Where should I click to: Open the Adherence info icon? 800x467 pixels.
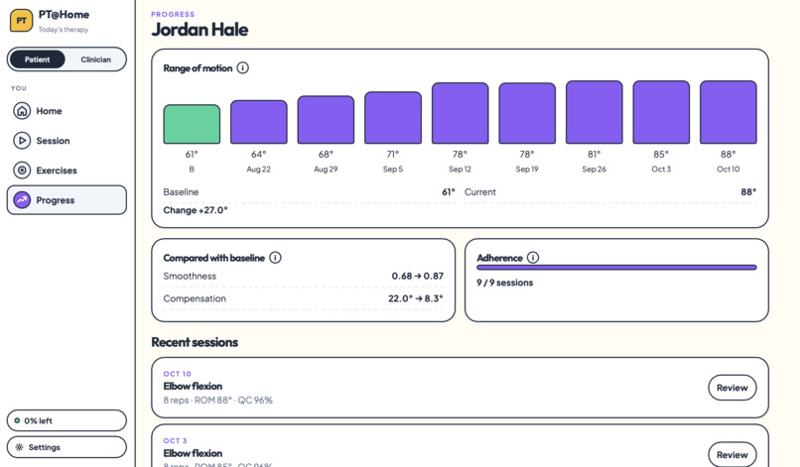(533, 258)
